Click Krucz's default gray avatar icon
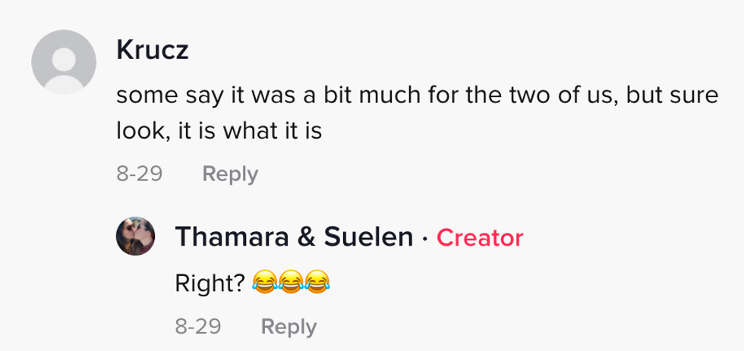Image resolution: width=744 pixels, height=351 pixels. (64, 63)
